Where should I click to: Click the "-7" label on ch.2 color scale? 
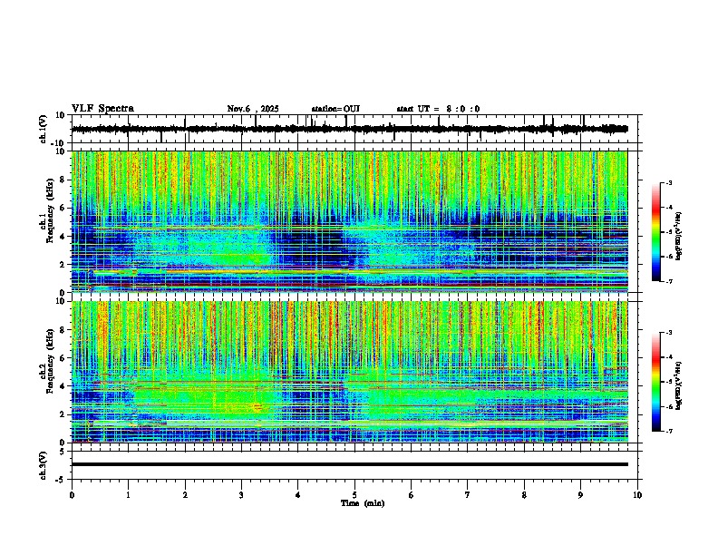click(668, 431)
